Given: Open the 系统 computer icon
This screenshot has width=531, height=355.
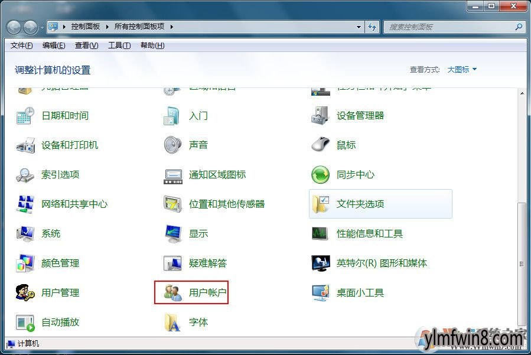Looking at the screenshot, I should coord(25,234).
